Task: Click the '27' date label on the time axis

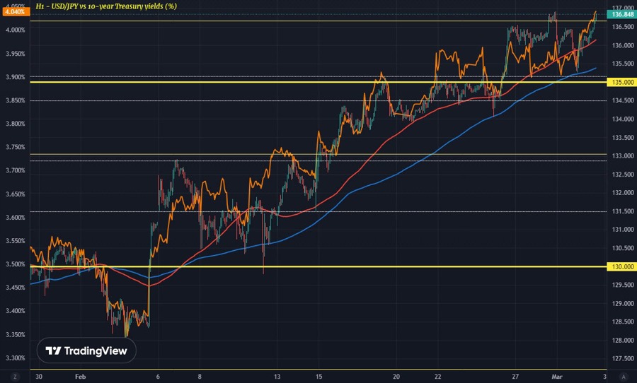Action: [515, 377]
